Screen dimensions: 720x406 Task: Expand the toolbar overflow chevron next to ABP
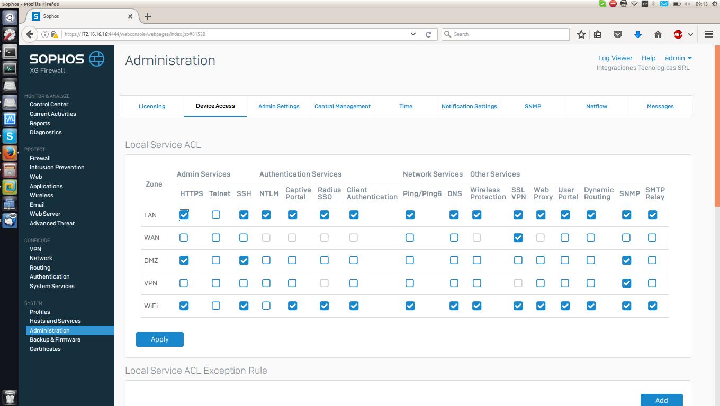(690, 34)
